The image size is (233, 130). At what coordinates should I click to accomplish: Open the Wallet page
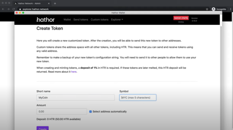pyautogui.click(x=67, y=19)
